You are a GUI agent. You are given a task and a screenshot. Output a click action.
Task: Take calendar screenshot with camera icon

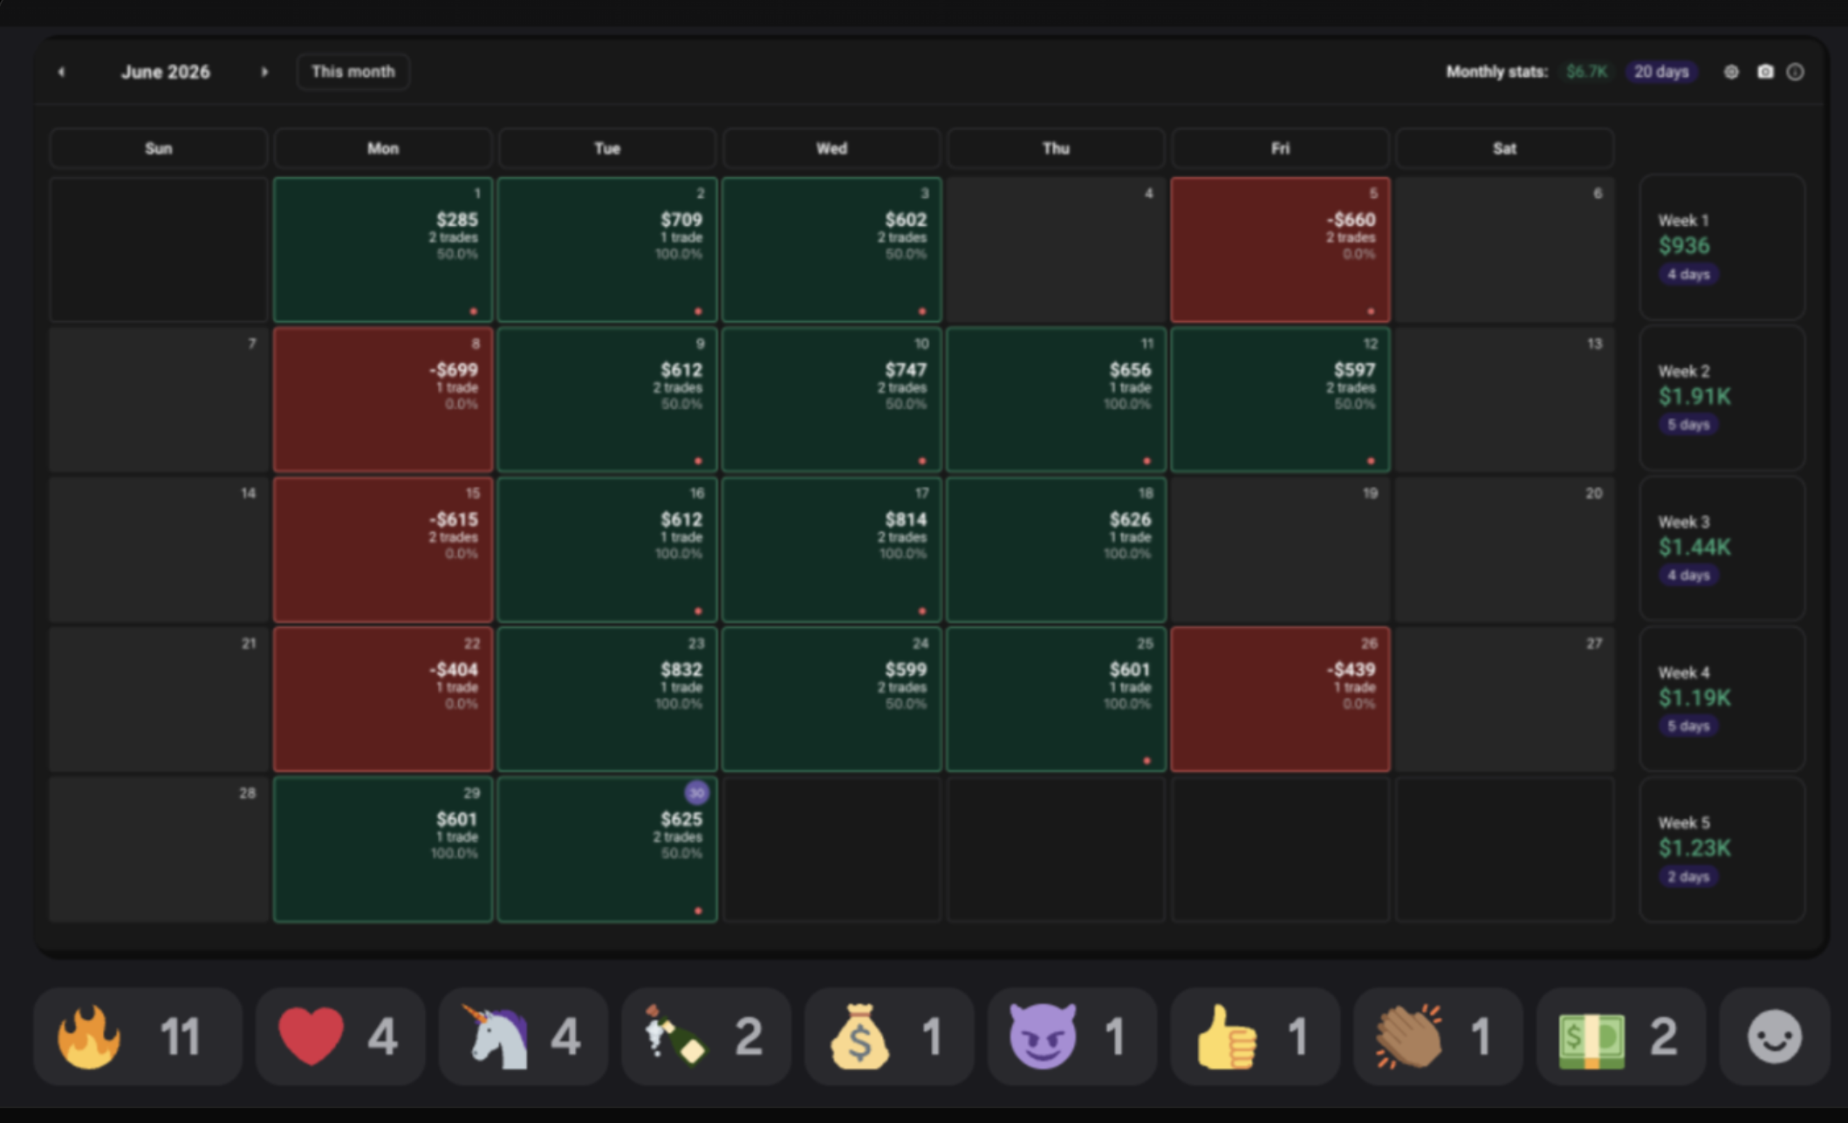(x=1765, y=72)
